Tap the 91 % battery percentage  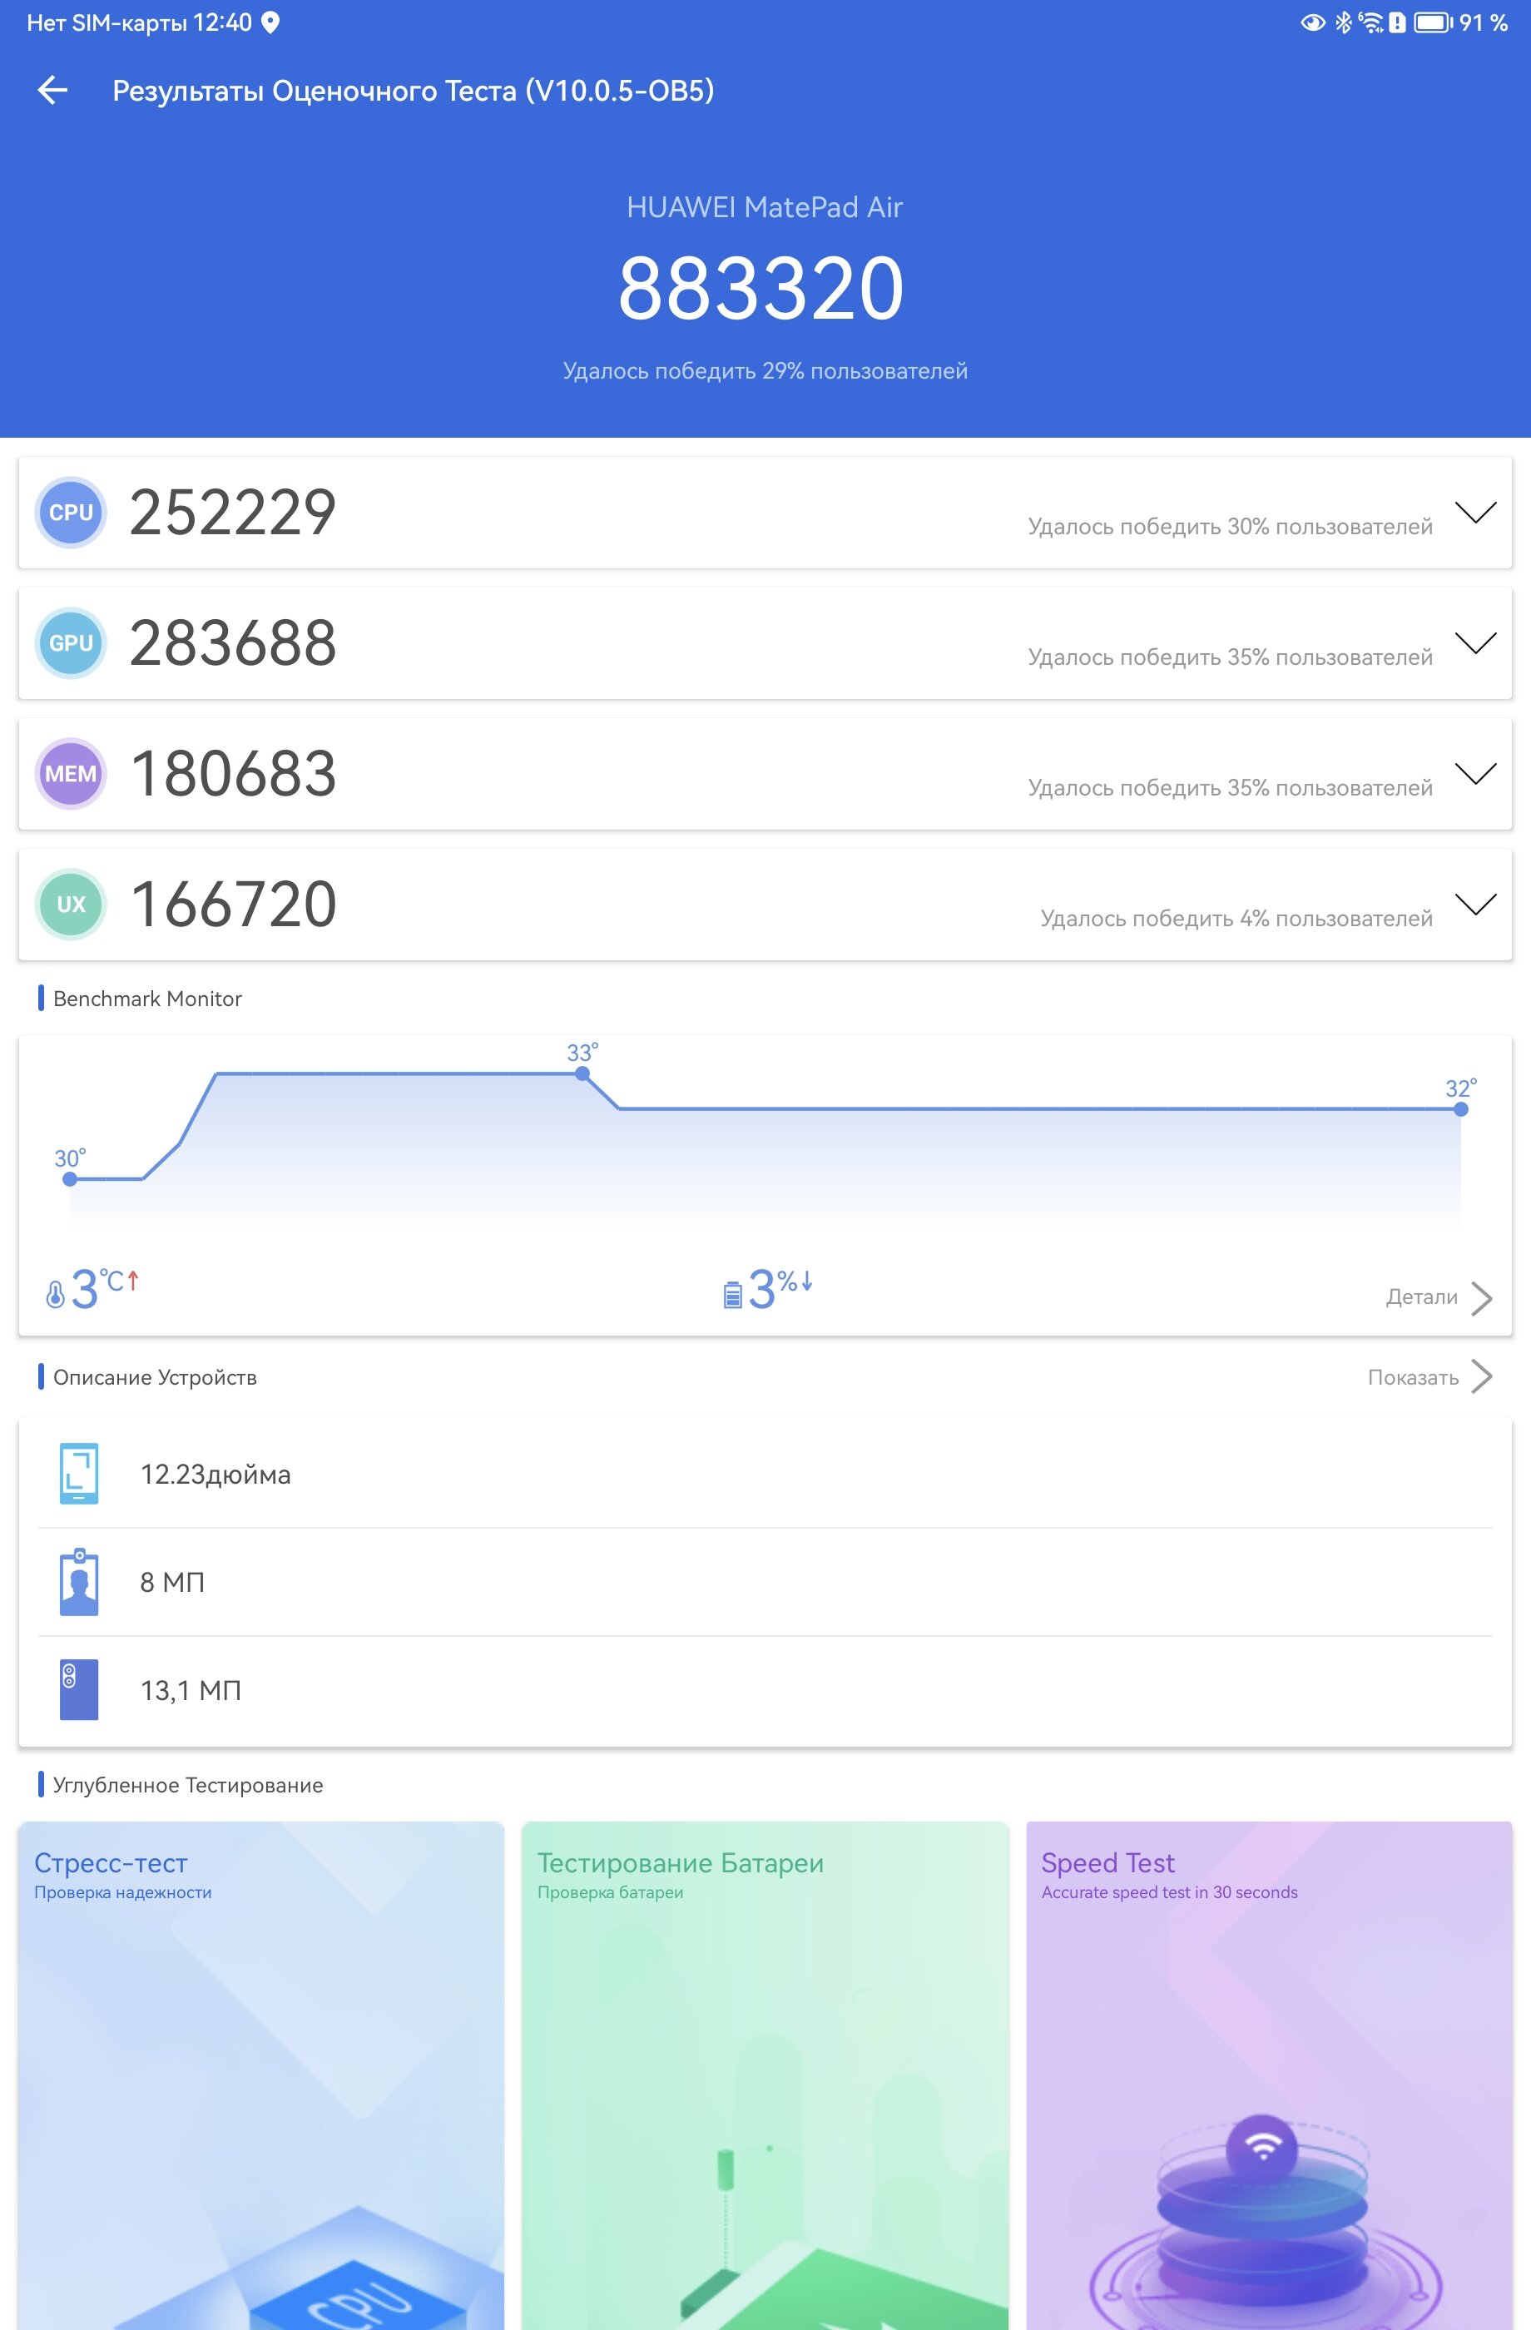(x=1484, y=22)
